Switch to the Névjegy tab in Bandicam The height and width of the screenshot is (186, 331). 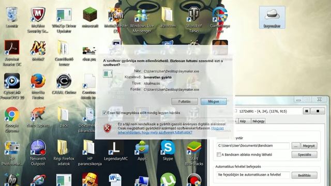click(258, 121)
